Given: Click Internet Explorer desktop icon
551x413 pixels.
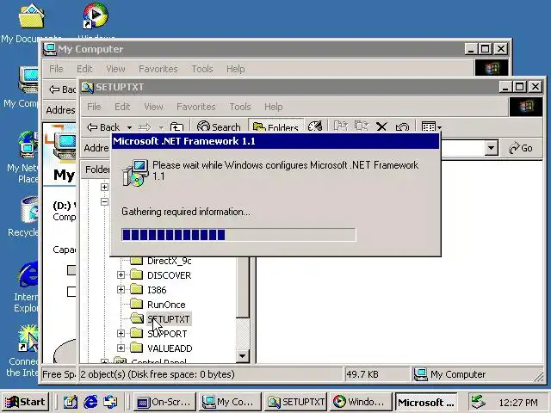Looking at the screenshot, I should 28,274.
